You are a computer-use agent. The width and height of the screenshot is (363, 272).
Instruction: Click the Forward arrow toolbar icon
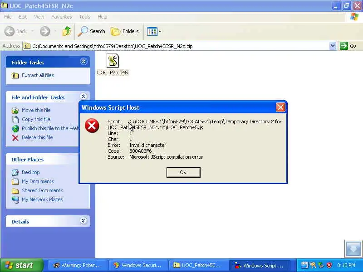[x=44, y=31]
